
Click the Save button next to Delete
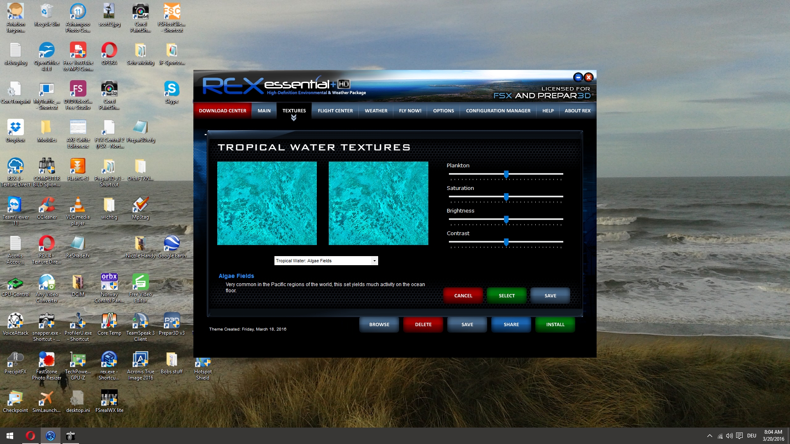(467, 324)
